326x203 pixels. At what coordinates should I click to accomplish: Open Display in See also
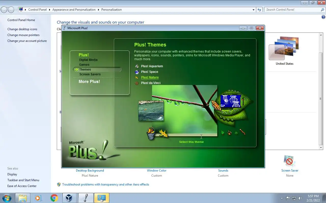pyautogui.click(x=12, y=174)
